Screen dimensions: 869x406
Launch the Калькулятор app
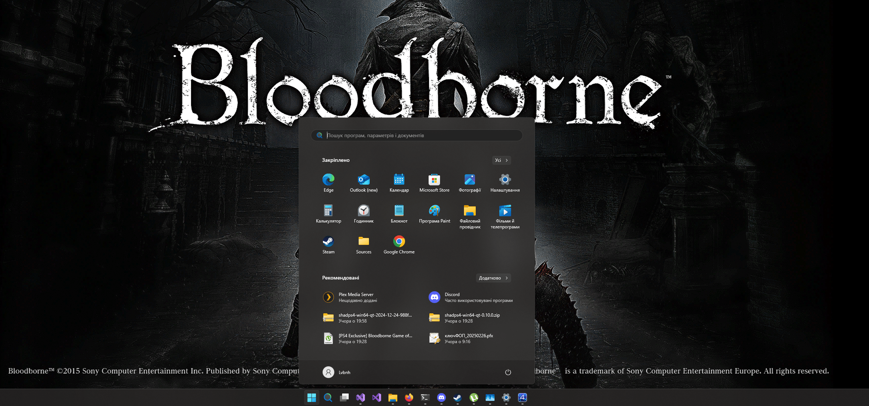[x=328, y=214]
